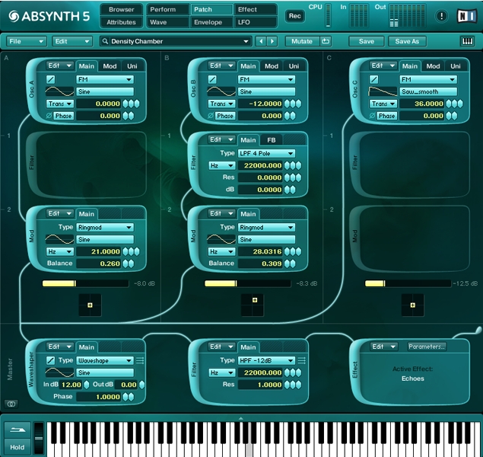Image resolution: width=483 pixels, height=457 pixels.
Task: Open the Envelope page
Action: pos(212,22)
